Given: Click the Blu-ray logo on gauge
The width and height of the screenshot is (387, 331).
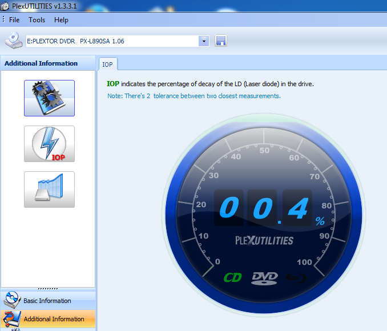Looking at the screenshot, I should (x=296, y=278).
